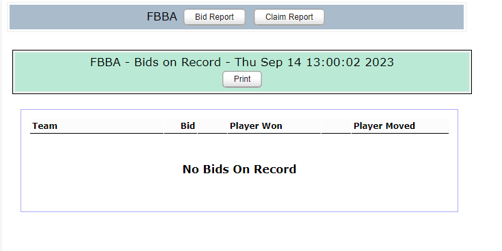Viewport: 502px width, 251px height.
Task: Click the Thu Sep 14 13:00:02 2023 timestamp
Action: [314, 62]
